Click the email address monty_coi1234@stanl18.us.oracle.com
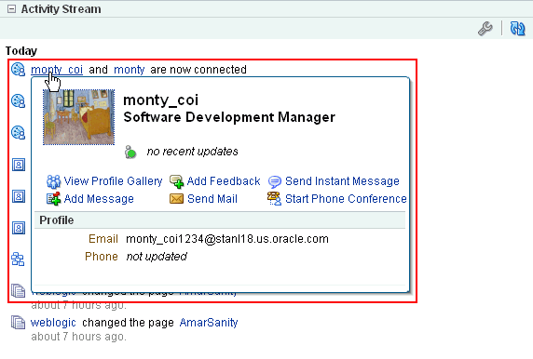The image size is (533, 359). pyautogui.click(x=227, y=239)
